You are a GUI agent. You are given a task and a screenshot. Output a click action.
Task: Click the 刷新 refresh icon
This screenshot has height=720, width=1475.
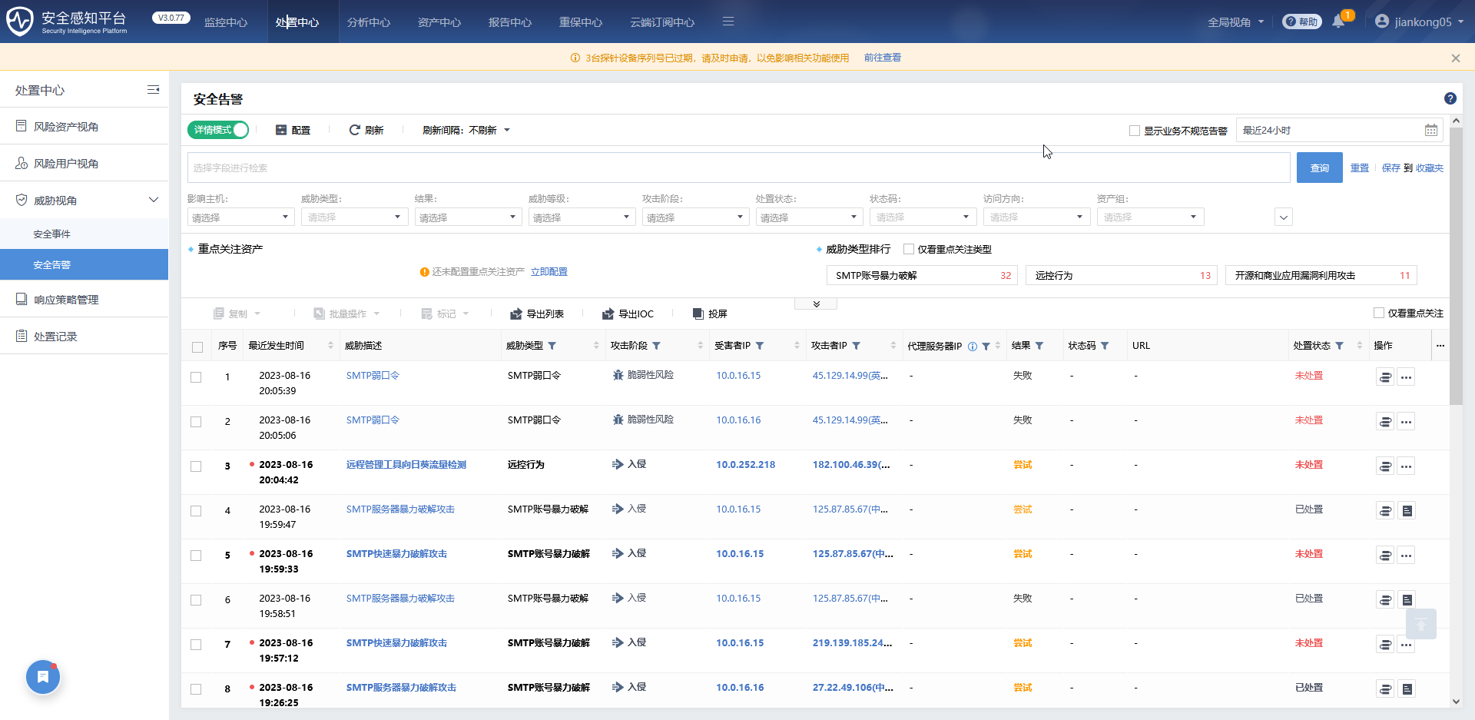pos(354,130)
